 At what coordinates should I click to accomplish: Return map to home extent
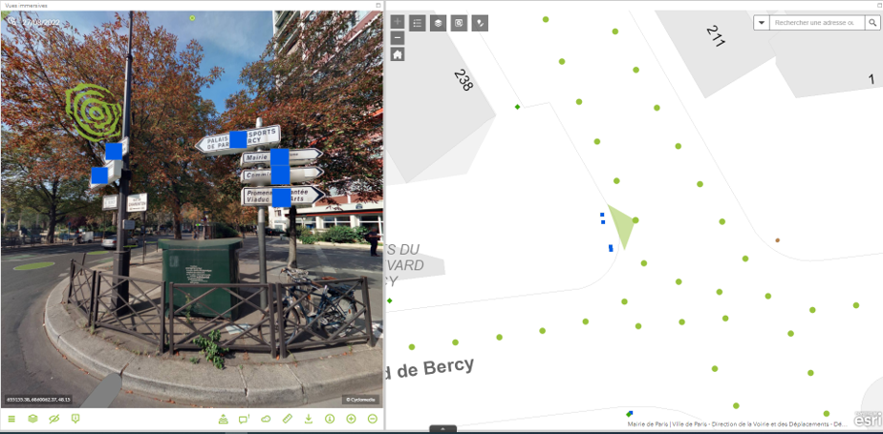coord(398,54)
